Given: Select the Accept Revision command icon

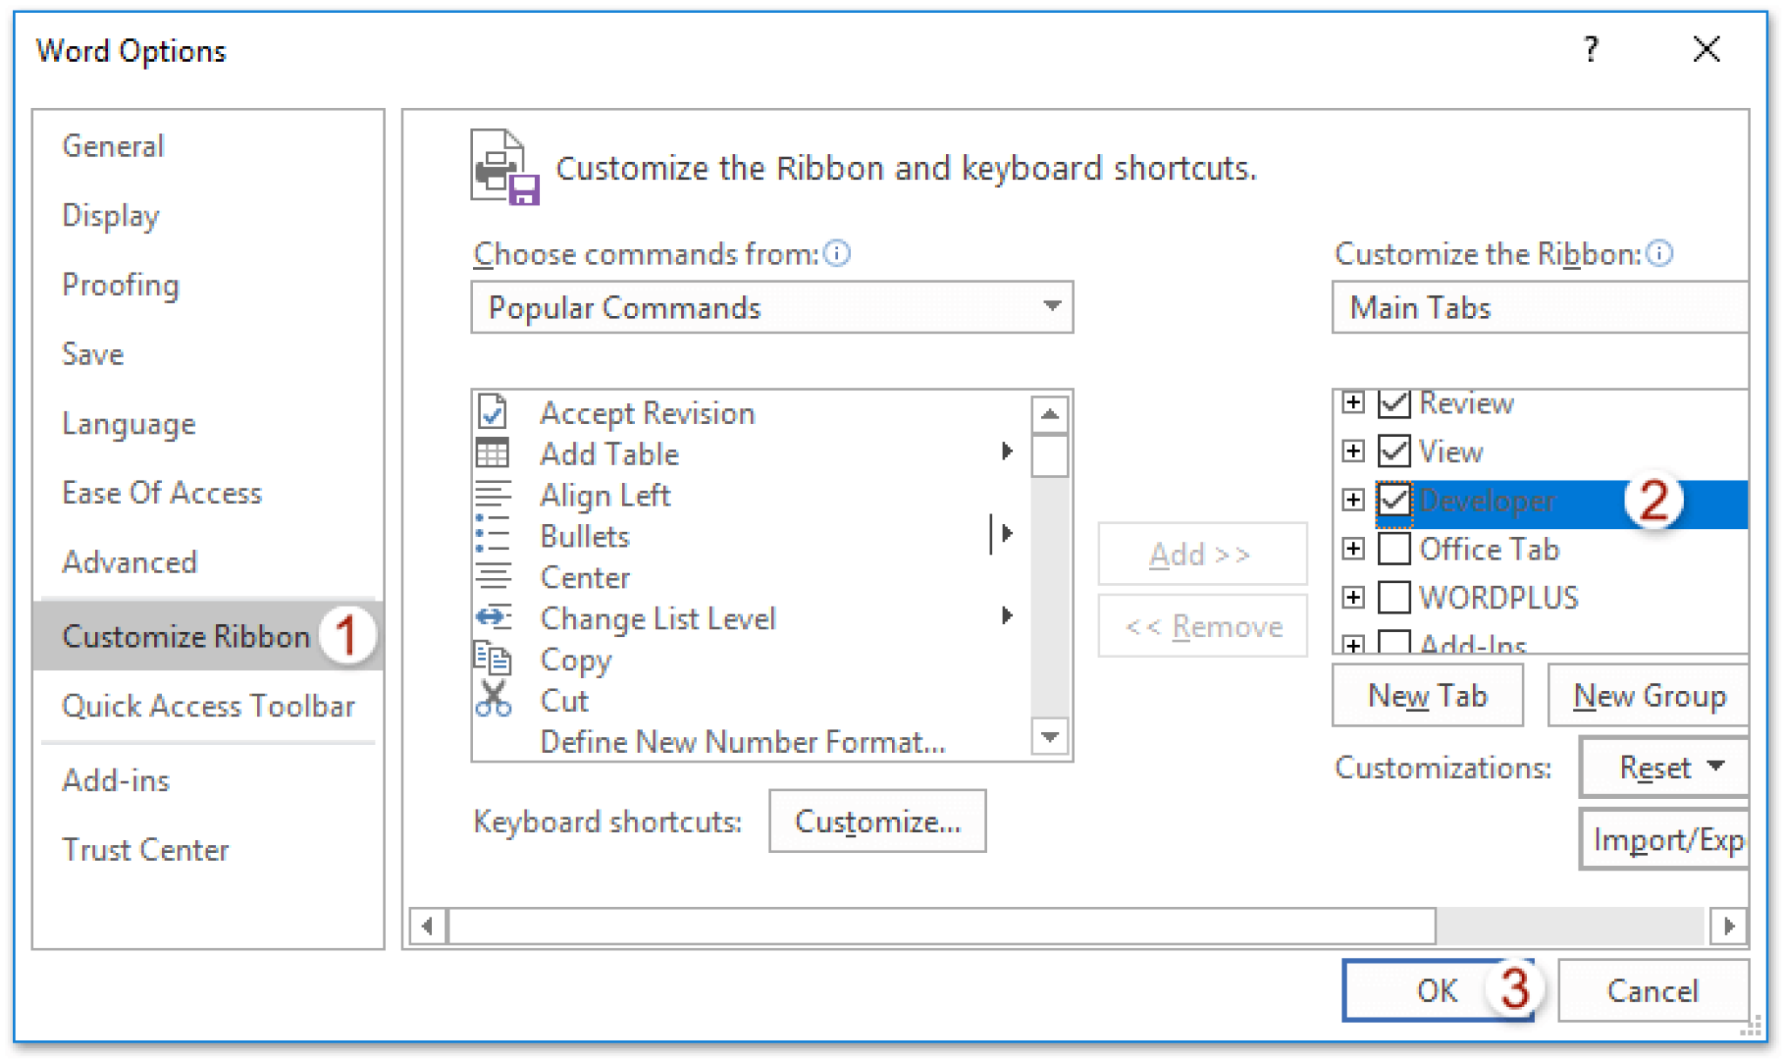Looking at the screenshot, I should (x=493, y=413).
